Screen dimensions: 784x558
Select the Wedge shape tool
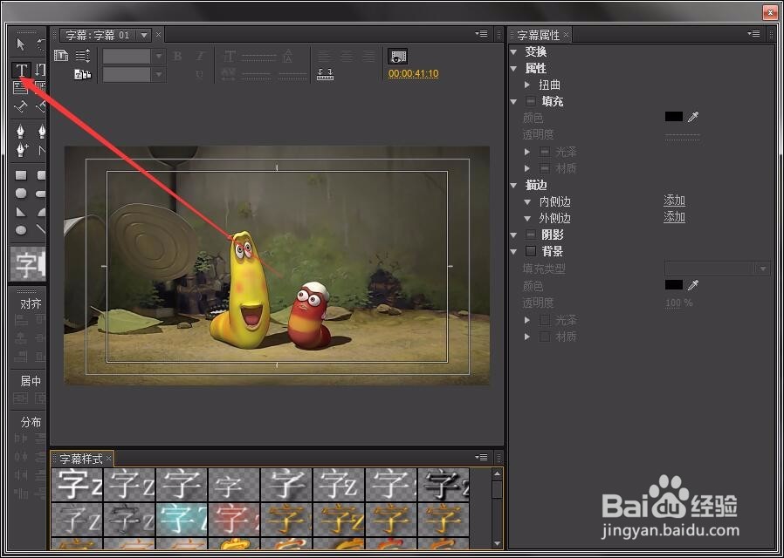tap(20, 212)
